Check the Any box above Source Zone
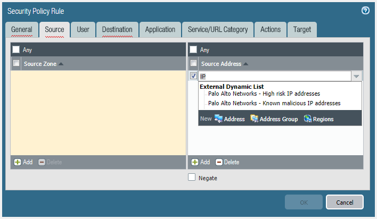 coord(16,49)
